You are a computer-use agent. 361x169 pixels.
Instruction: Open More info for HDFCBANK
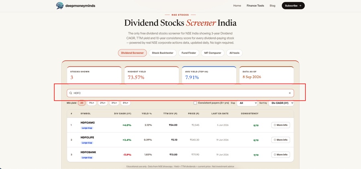(x=280, y=155)
